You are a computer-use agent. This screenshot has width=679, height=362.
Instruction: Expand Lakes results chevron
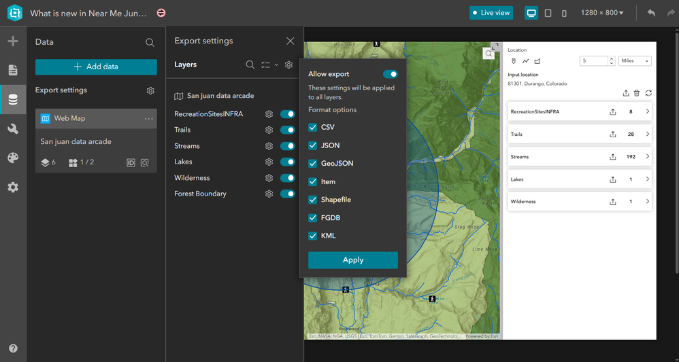(648, 179)
